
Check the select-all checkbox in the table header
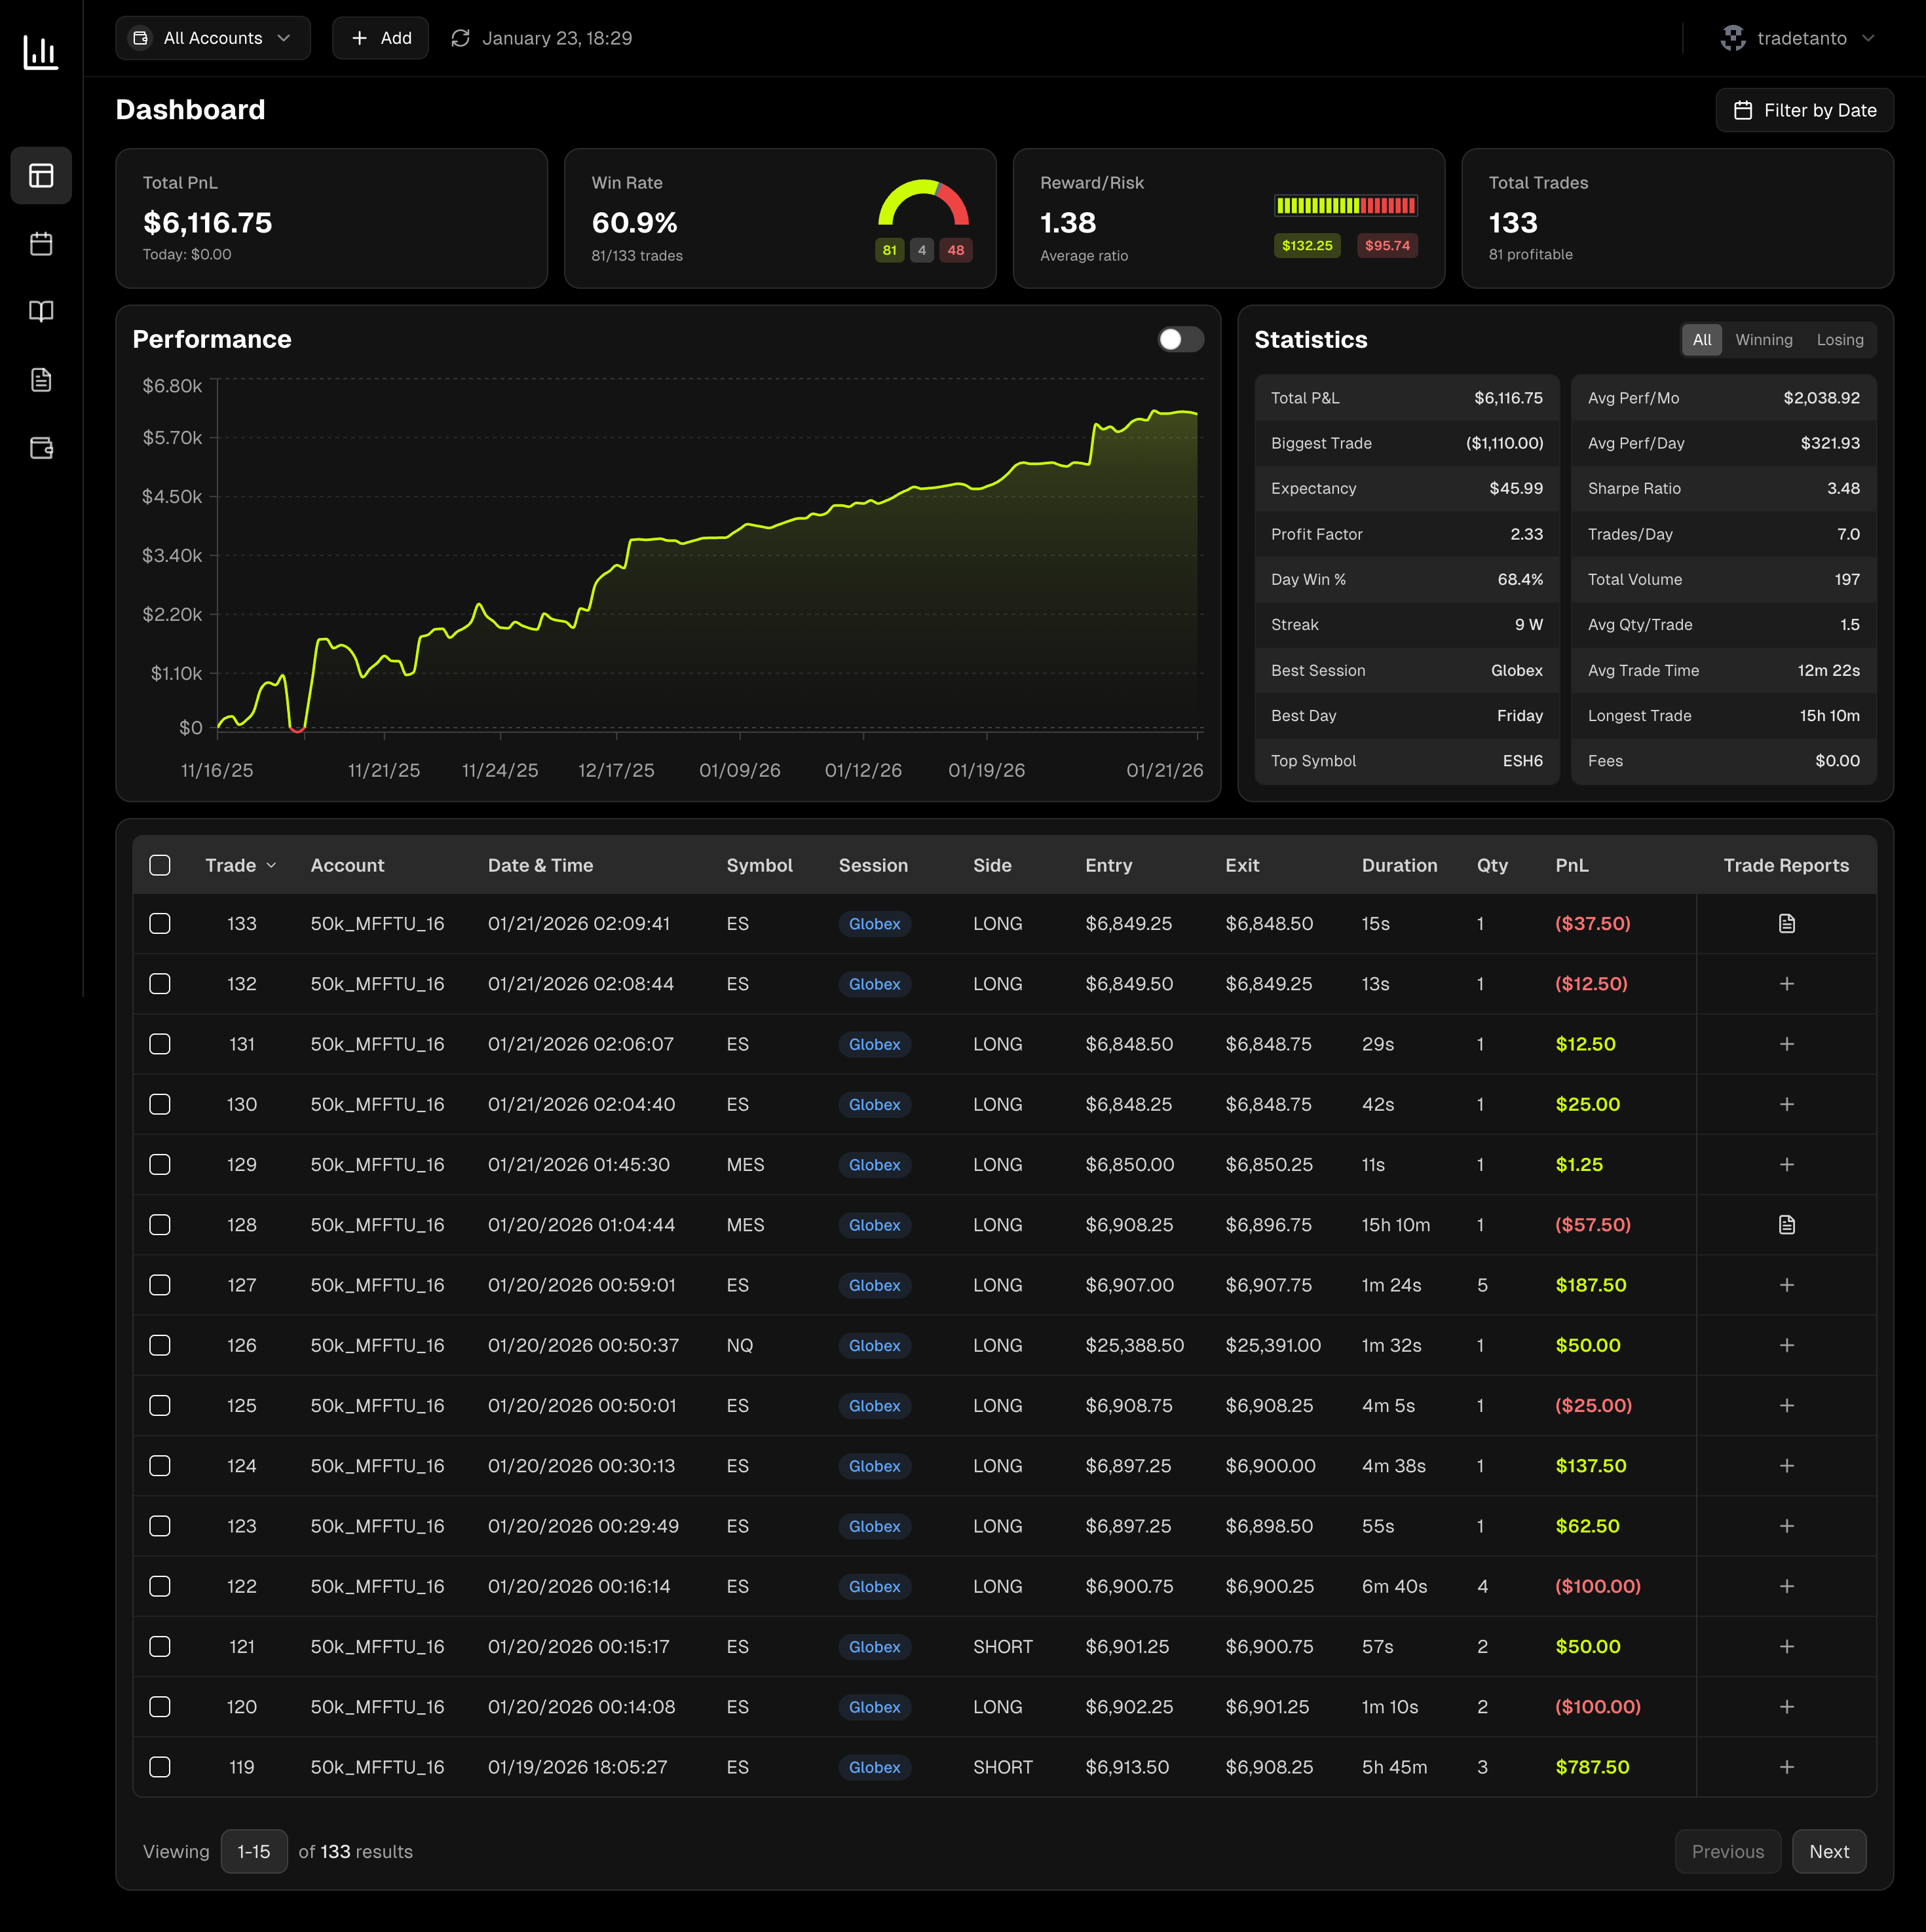[x=160, y=865]
